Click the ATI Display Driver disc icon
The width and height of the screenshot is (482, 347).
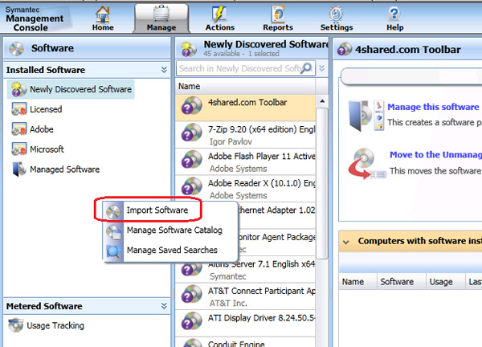(191, 320)
